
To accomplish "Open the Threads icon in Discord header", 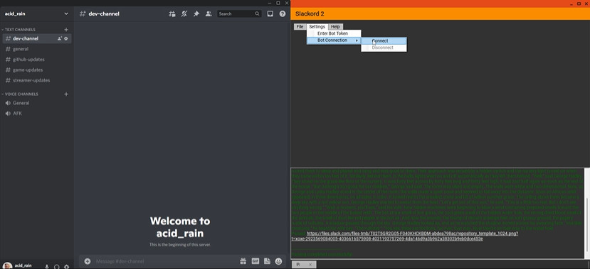I will [x=172, y=14].
